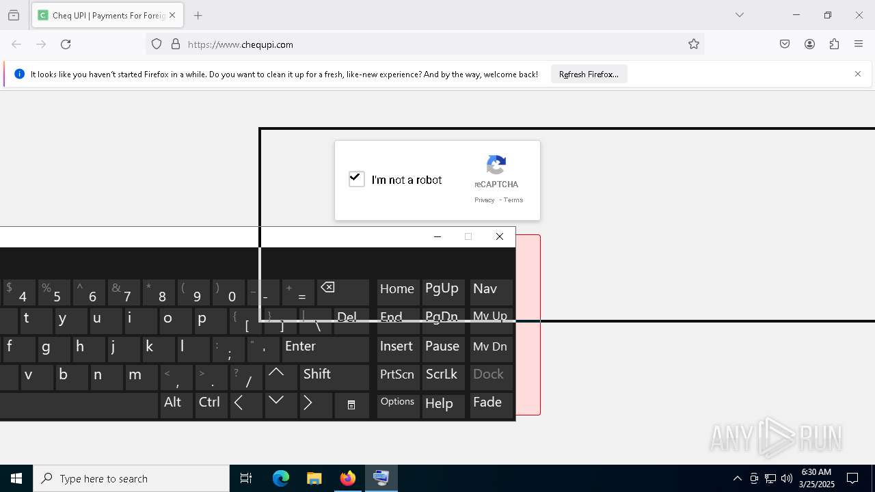Click the Fade key on on-screen keyboard
The width and height of the screenshot is (875, 492).
(491, 405)
